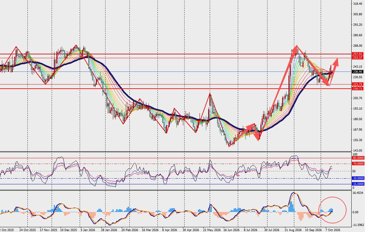Click the 253.37 red price level label
The height and width of the screenshot is (232, 365).
[x=358, y=58]
